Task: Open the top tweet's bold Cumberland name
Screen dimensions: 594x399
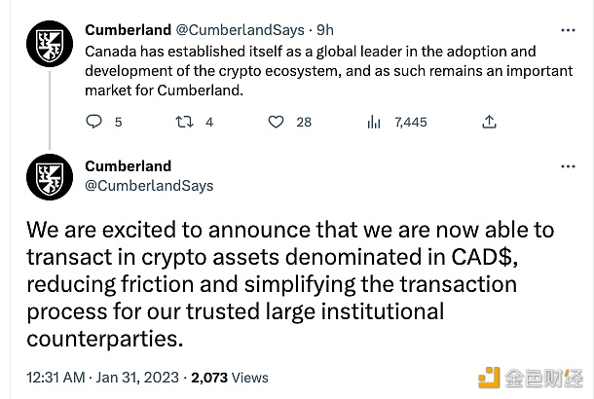Action: [128, 30]
